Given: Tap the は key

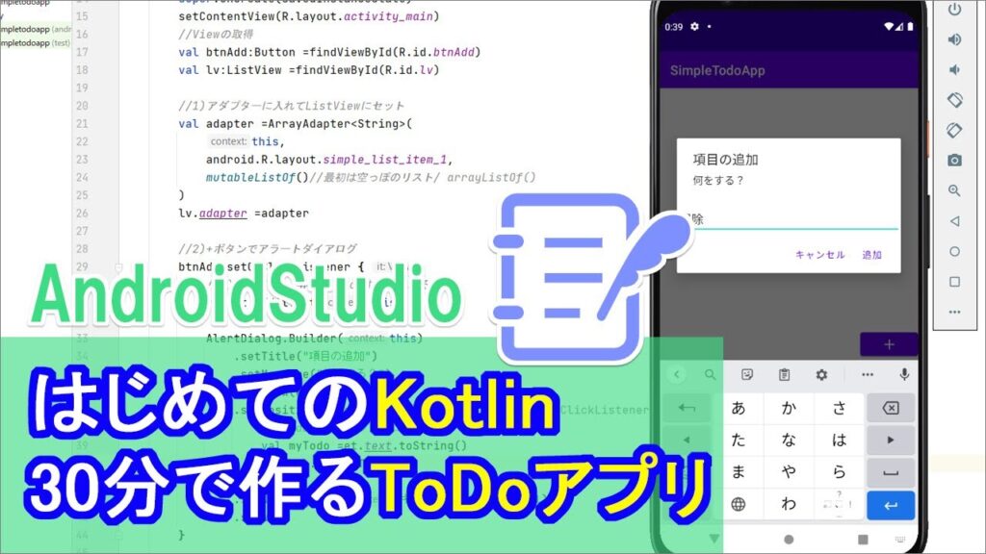Looking at the screenshot, I should [x=840, y=440].
